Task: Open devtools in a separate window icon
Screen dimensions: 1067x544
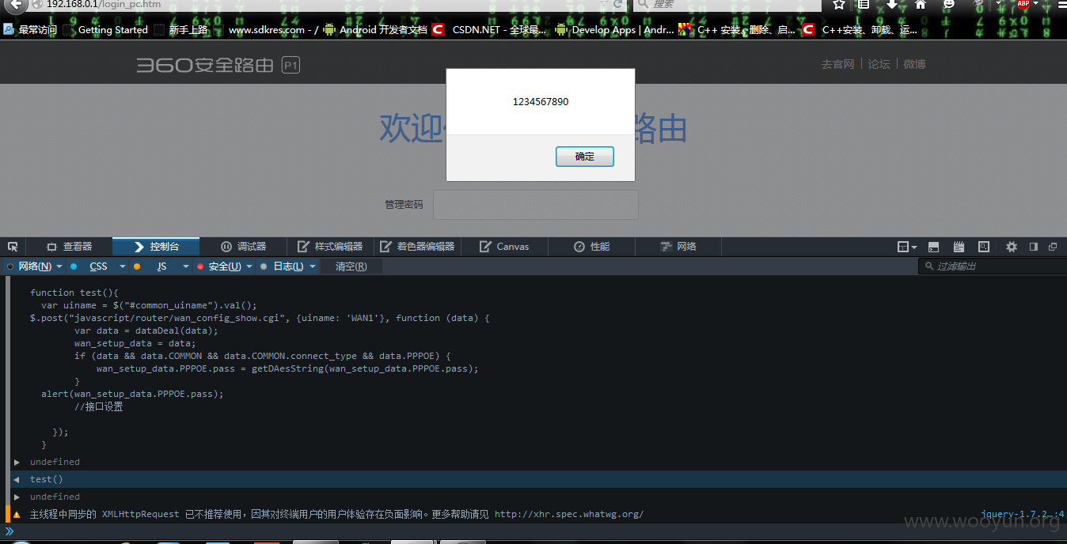Action: pyautogui.click(x=1053, y=247)
